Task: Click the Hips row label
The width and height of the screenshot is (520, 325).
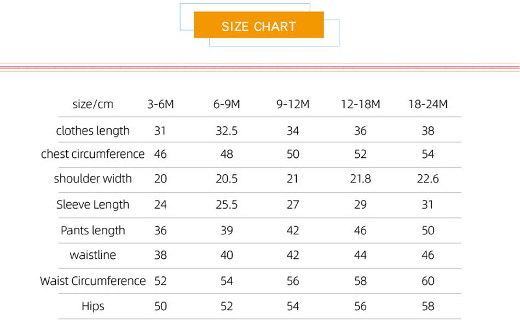Action: point(93,306)
